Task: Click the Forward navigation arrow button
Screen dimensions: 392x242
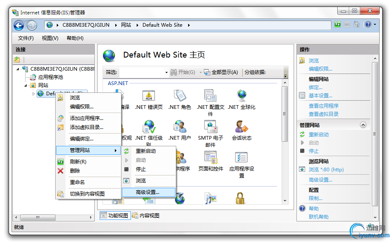Action: point(32,25)
